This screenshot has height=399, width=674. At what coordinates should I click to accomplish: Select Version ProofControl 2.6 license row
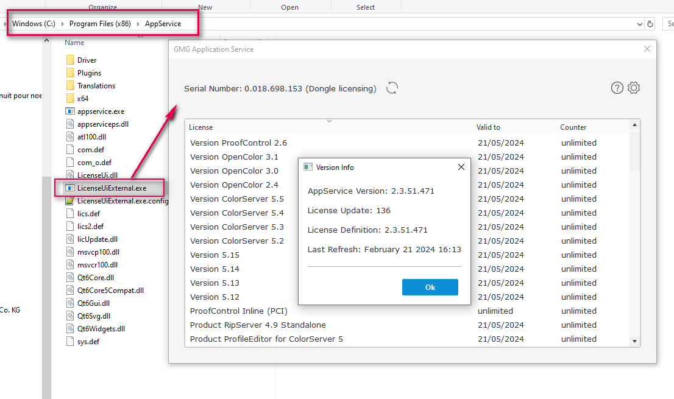coord(407,143)
